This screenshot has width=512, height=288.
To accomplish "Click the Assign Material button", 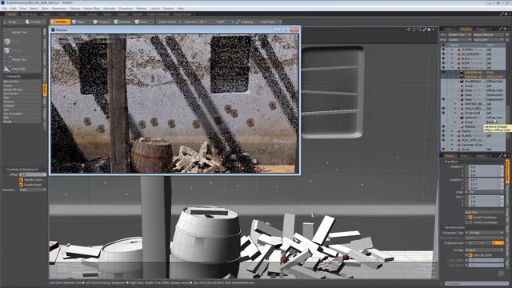I will click(x=489, y=34).
